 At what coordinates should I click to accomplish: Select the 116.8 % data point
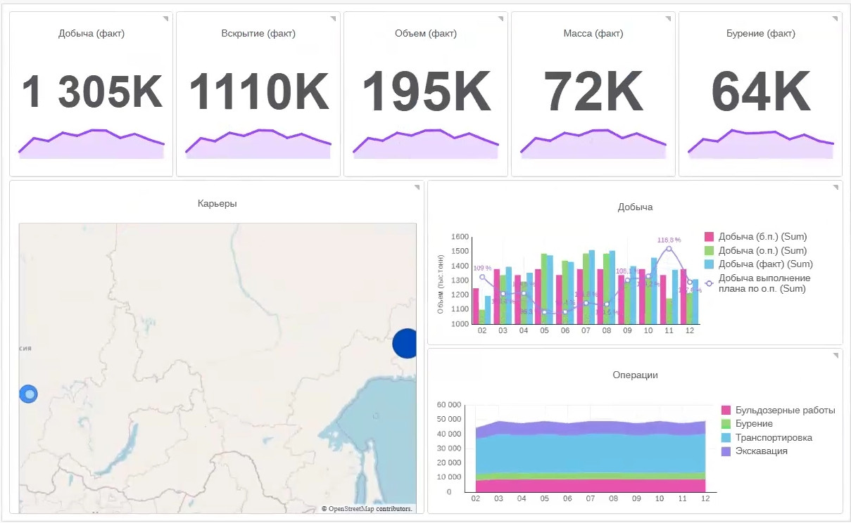[669, 248]
